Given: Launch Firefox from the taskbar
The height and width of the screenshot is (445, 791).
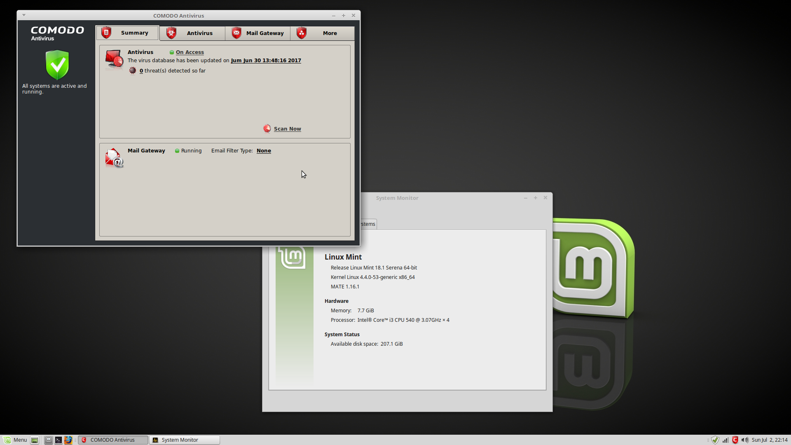Looking at the screenshot, I should point(68,440).
